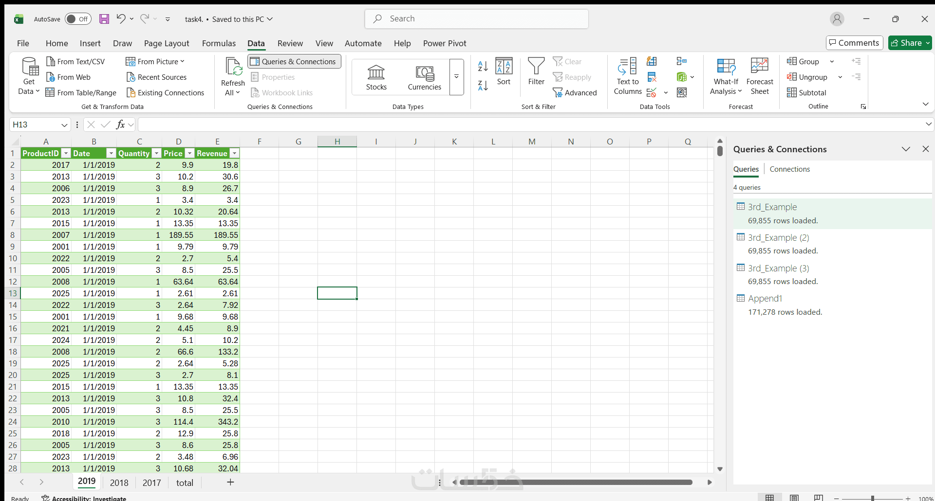This screenshot has height=501, width=935.
Task: Open Existing Connections
Action: click(165, 92)
